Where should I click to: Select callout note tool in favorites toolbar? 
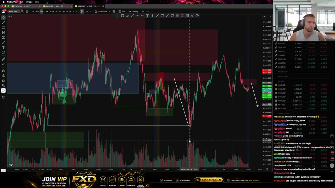point(172,16)
